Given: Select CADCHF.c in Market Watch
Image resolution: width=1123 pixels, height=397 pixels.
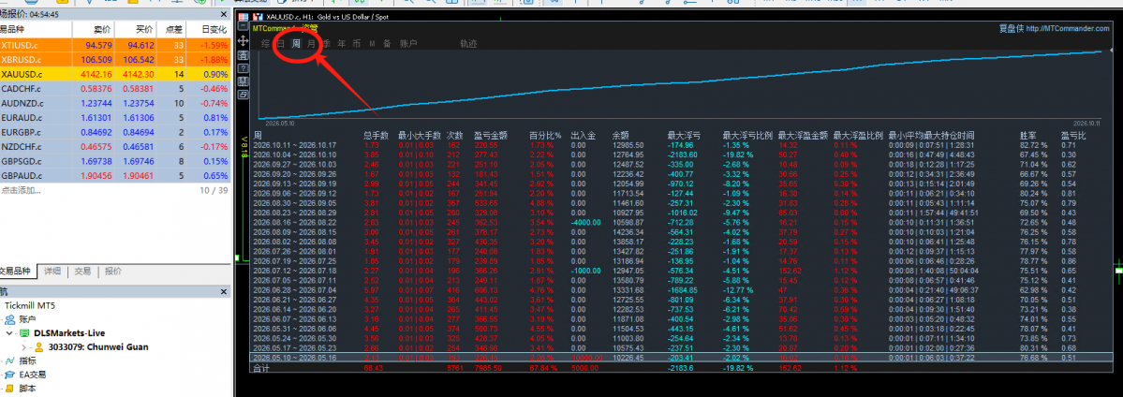Looking at the screenshot, I should click(114, 89).
